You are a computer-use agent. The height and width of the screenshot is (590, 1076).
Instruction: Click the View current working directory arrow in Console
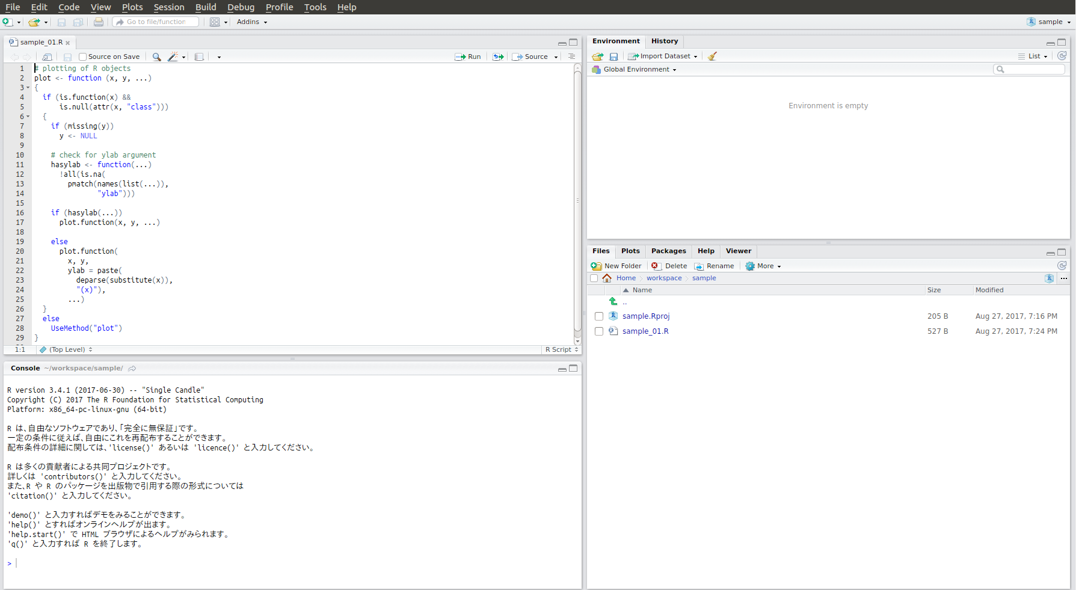click(x=132, y=368)
